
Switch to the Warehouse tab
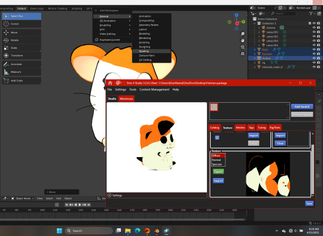(126, 99)
